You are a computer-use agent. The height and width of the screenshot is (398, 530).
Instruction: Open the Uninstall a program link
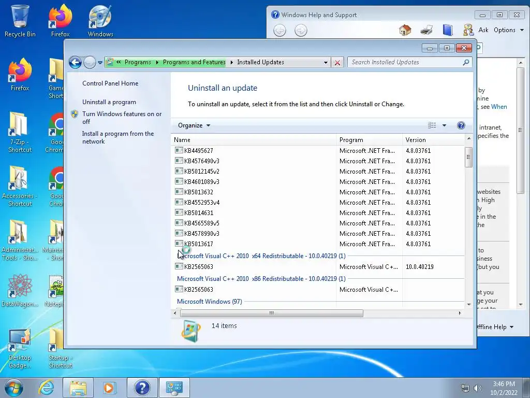tap(109, 102)
